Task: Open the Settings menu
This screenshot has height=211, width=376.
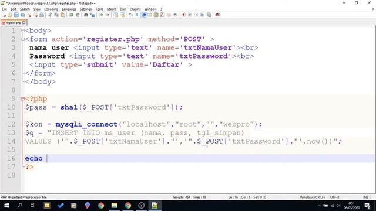Action: click(86, 9)
